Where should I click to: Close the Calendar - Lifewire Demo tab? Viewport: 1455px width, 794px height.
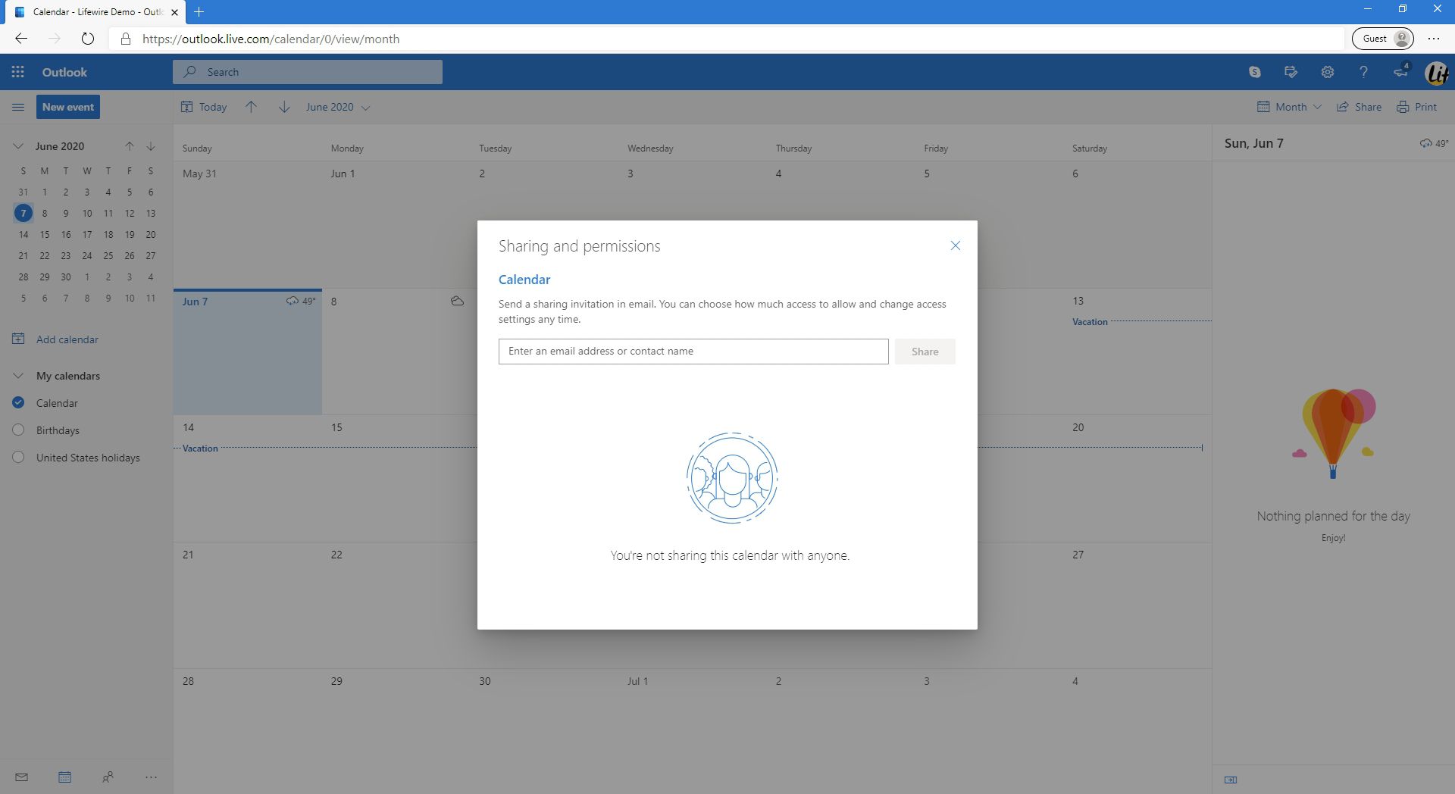tap(174, 12)
